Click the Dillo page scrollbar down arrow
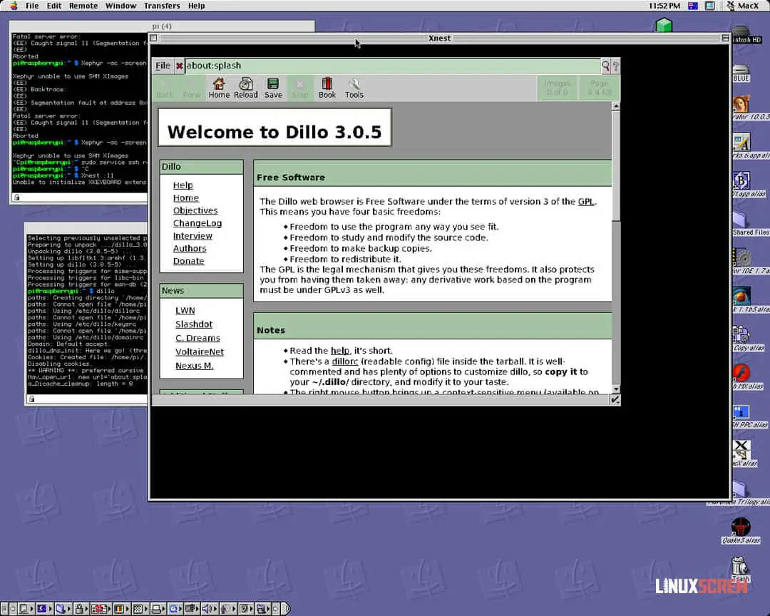770x616 pixels. pos(616,389)
